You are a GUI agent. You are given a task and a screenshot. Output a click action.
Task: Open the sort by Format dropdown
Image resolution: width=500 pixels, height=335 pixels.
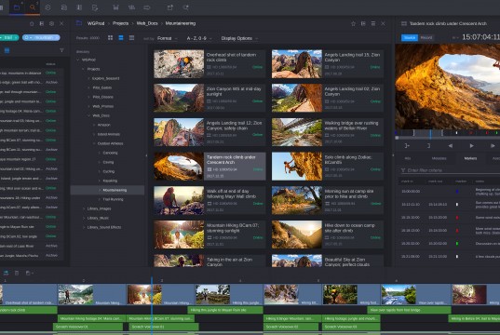(x=167, y=38)
